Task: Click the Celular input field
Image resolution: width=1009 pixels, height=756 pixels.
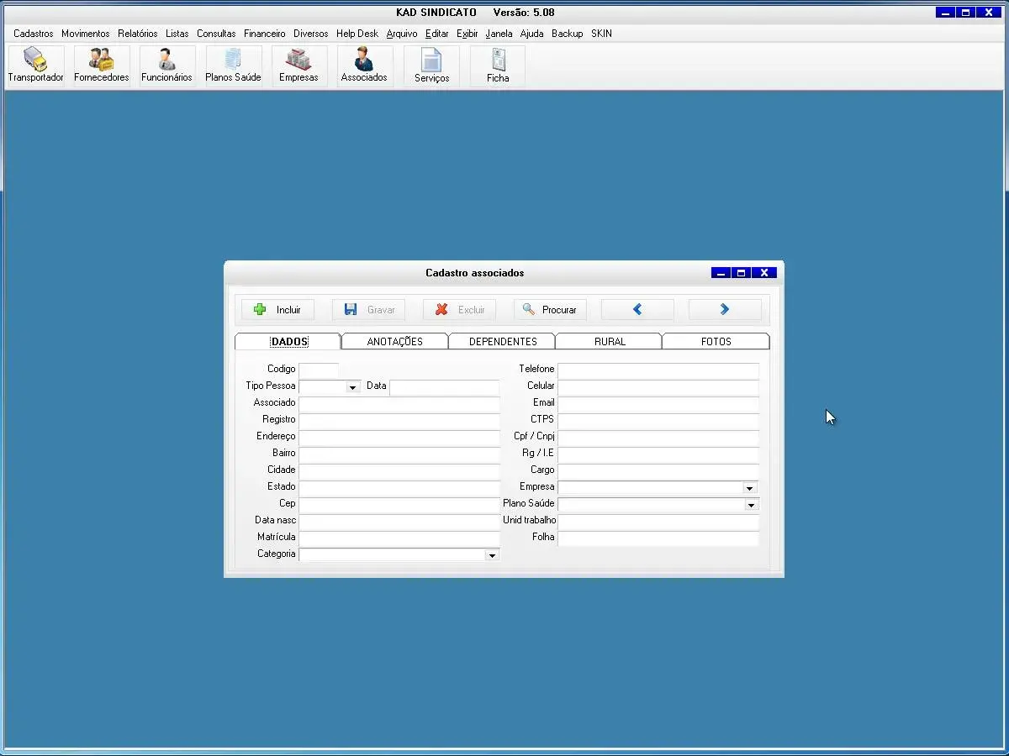Action: (658, 387)
